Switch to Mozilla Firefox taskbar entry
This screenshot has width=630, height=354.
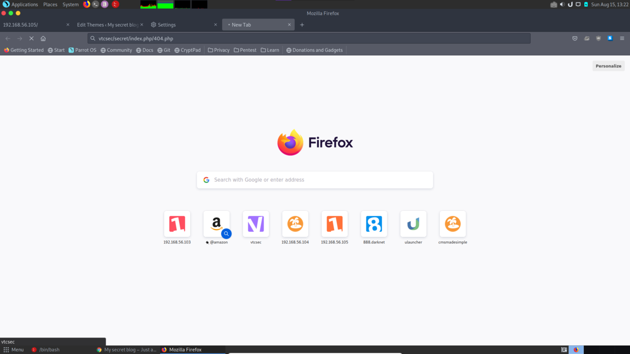tap(192, 350)
